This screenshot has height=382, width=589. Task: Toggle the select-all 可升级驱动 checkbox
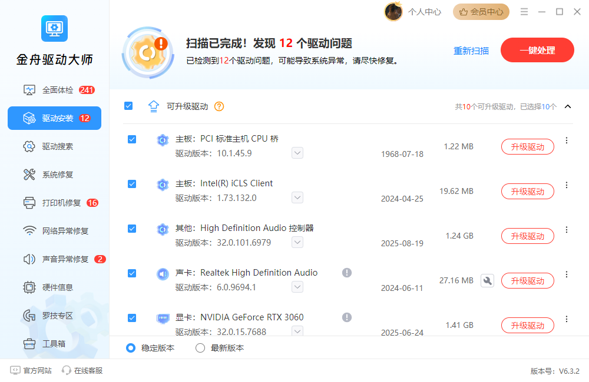coord(128,106)
